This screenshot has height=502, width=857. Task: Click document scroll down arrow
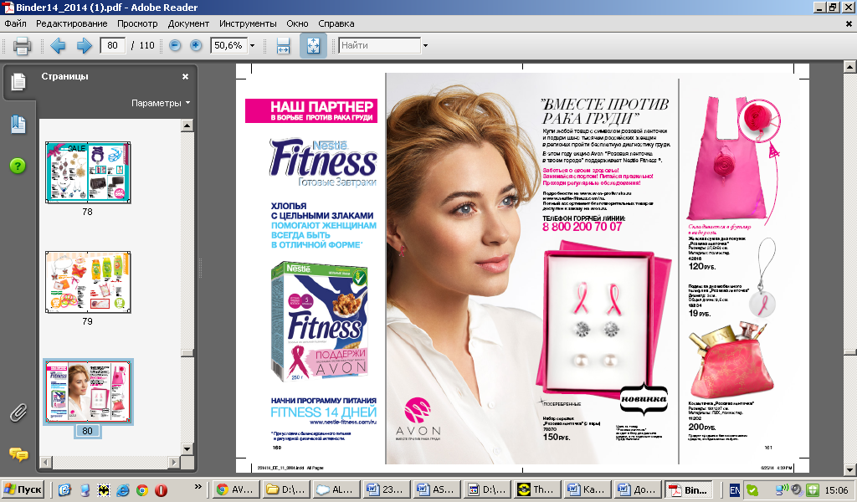coord(850,469)
